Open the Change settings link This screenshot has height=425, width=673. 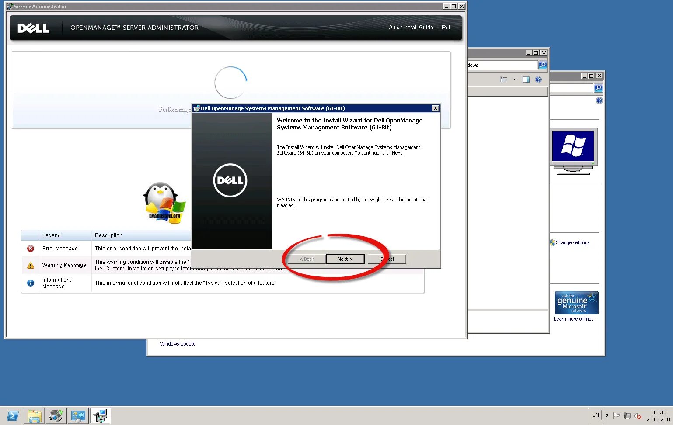tap(572, 242)
